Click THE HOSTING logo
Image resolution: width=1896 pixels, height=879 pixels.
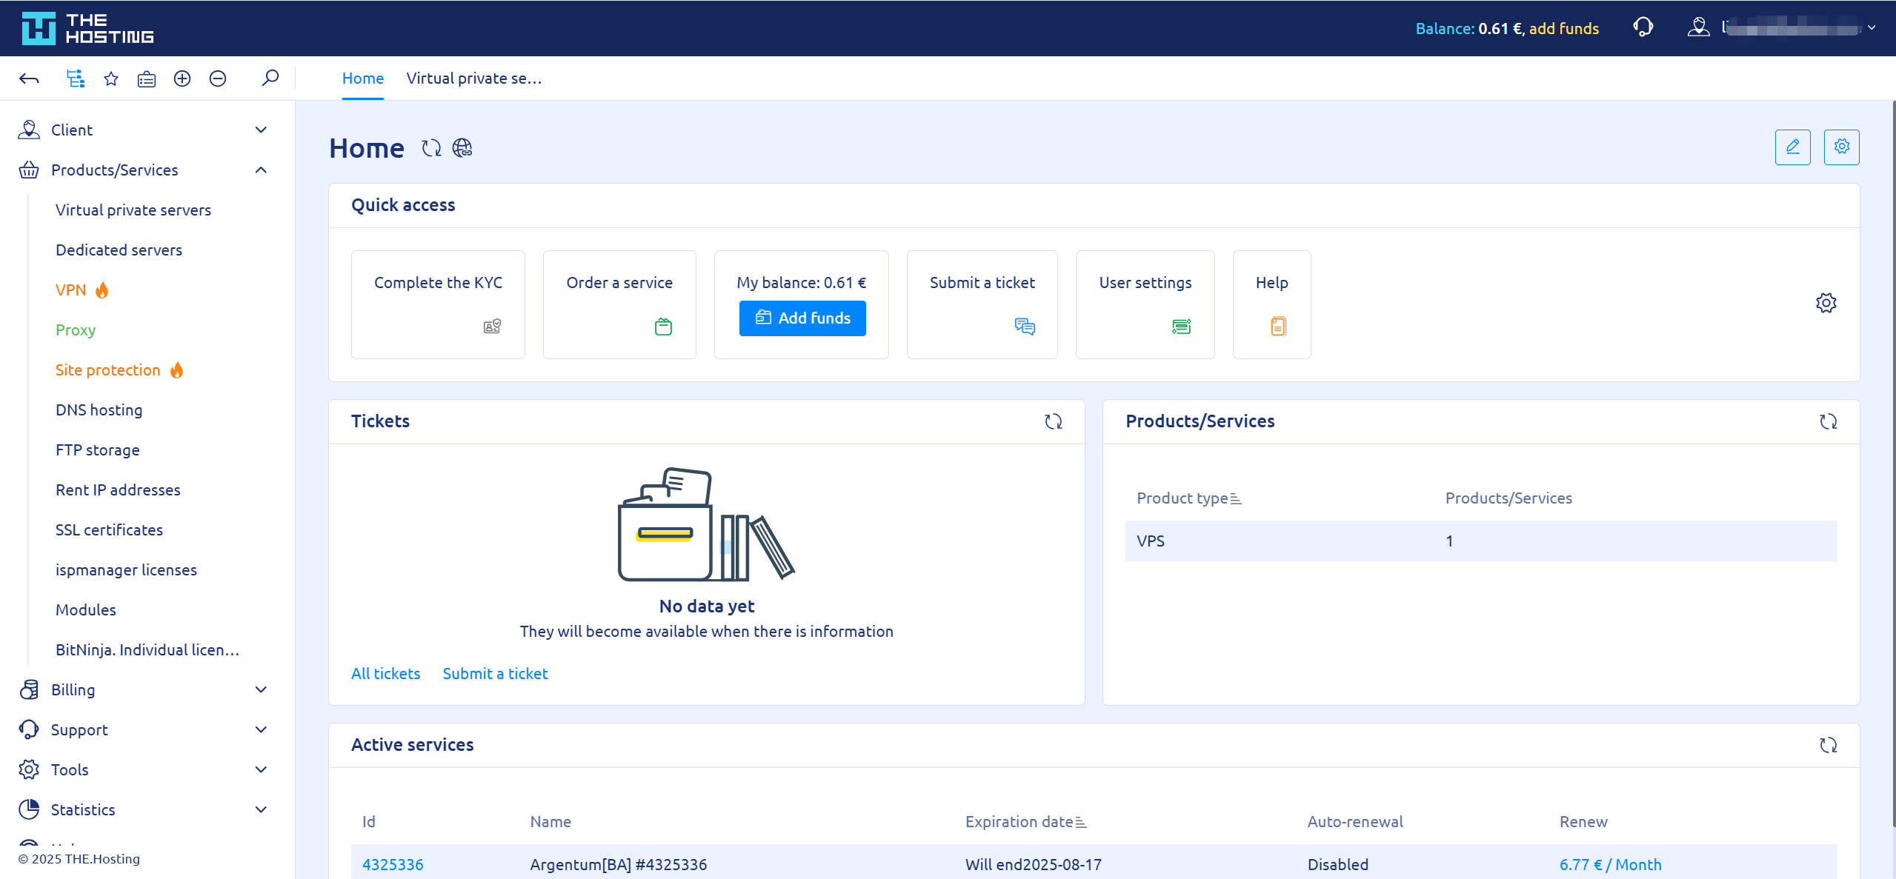[x=88, y=28]
